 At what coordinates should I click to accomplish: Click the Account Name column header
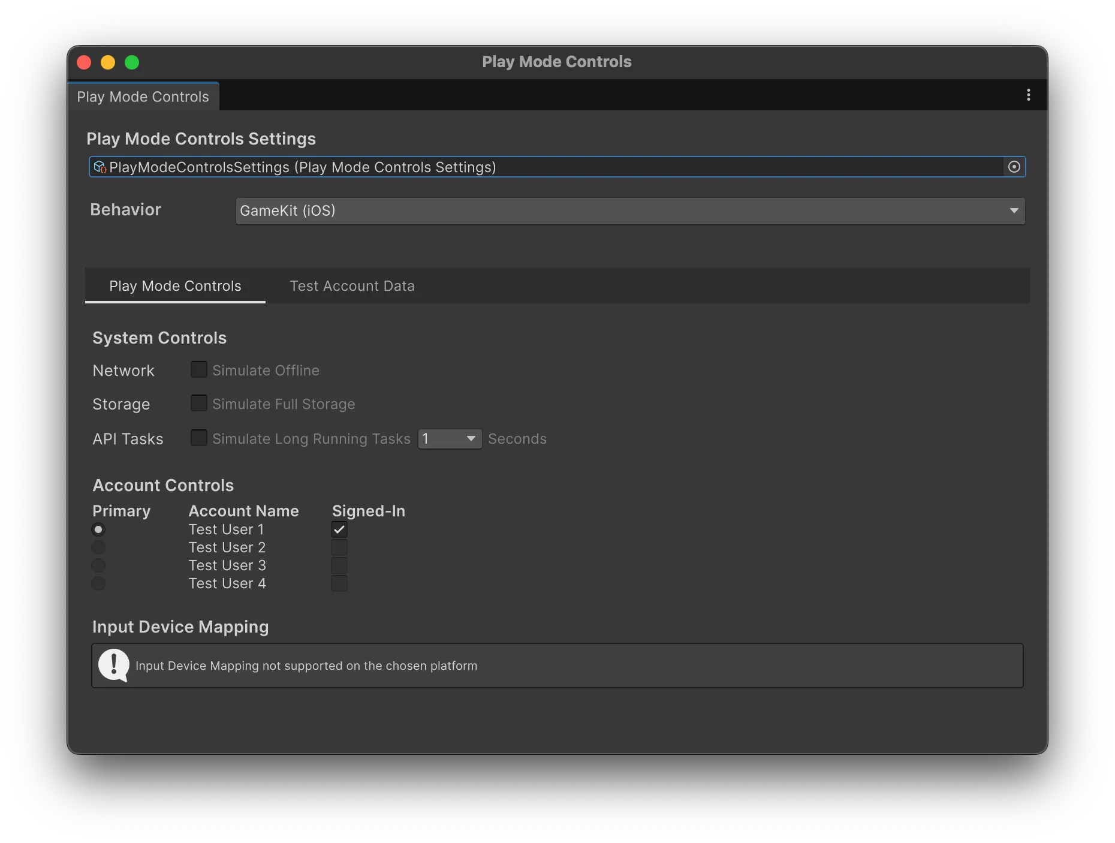243,511
